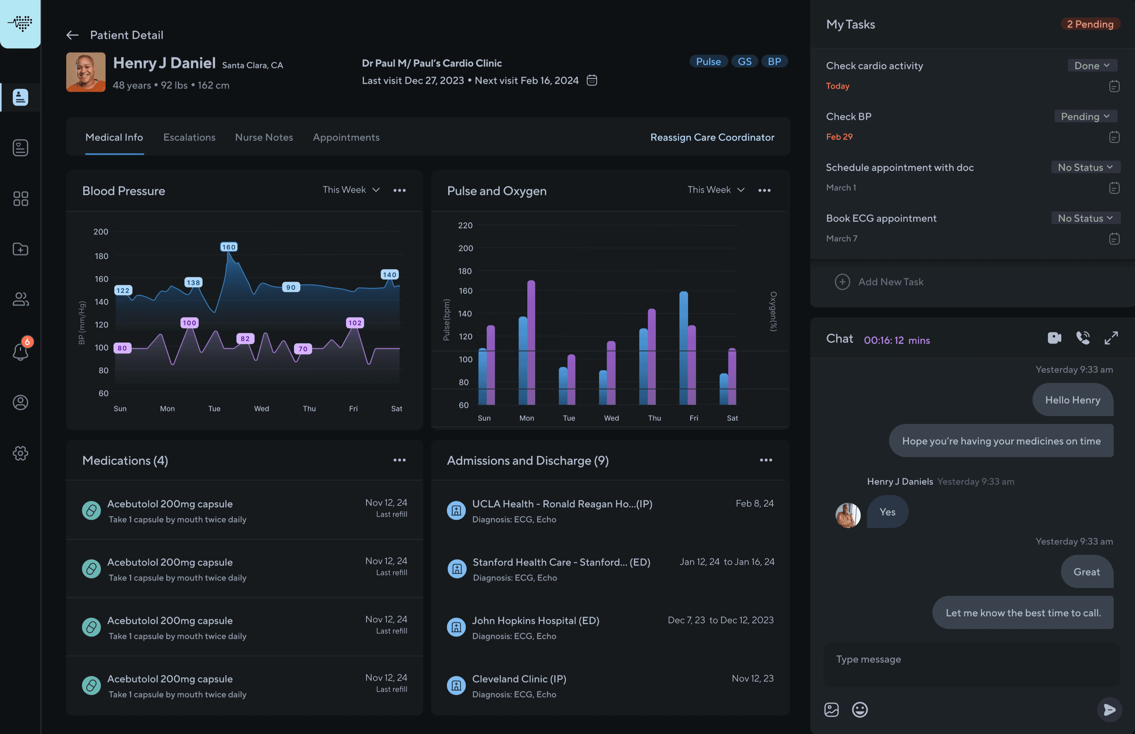The width and height of the screenshot is (1135, 734).
Task: Select the Medical Info tab
Action: pos(114,137)
